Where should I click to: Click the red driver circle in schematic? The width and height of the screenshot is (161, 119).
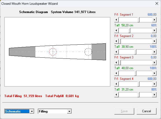tap(53, 52)
